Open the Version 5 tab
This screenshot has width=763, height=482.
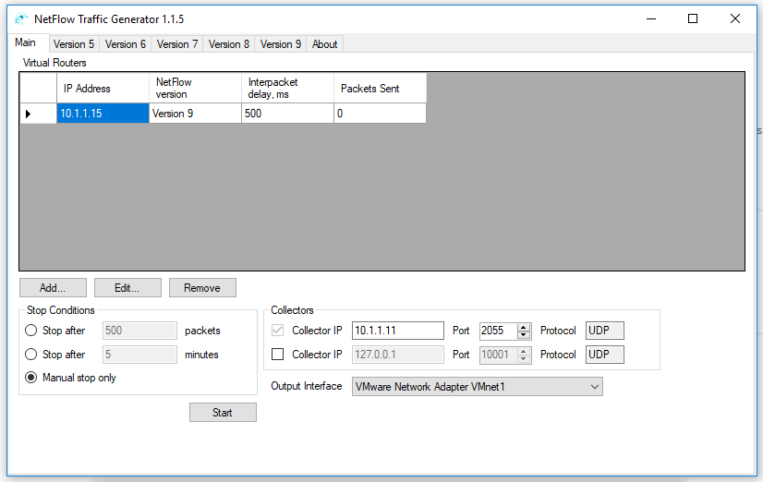click(74, 44)
